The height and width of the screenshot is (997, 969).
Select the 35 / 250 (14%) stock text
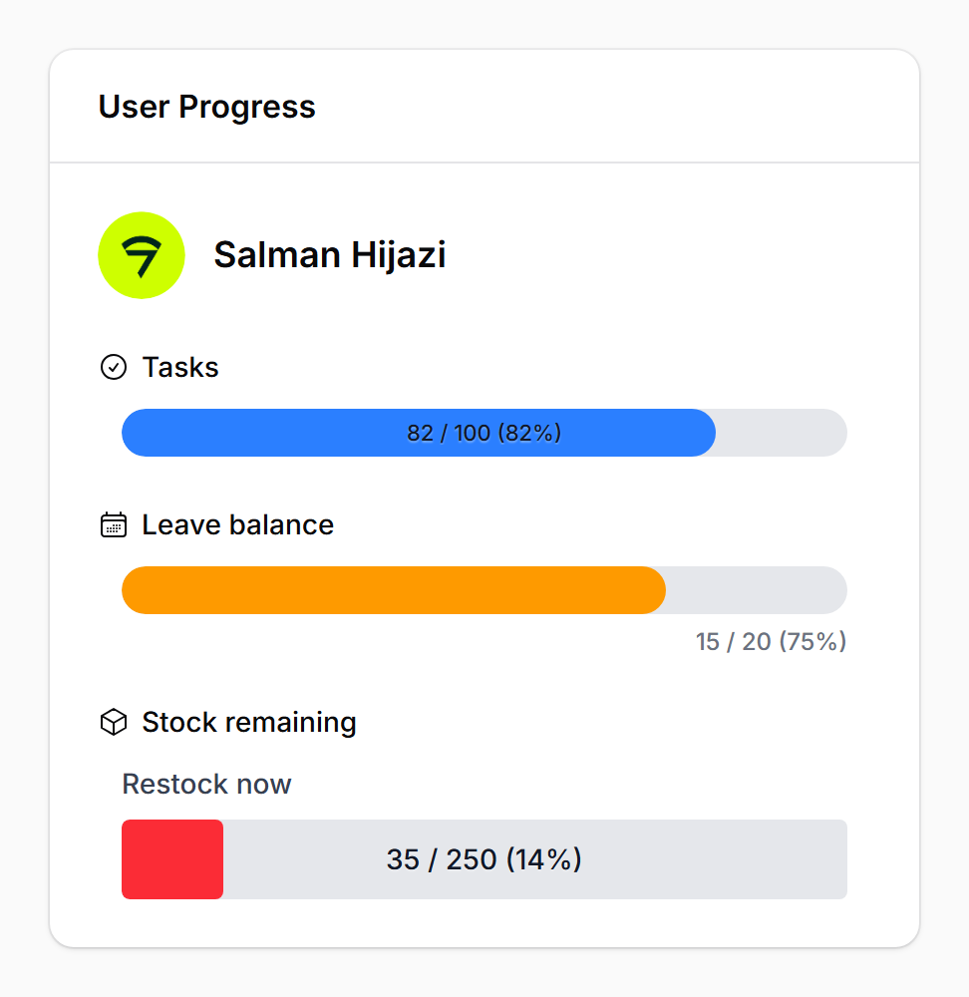tap(484, 859)
